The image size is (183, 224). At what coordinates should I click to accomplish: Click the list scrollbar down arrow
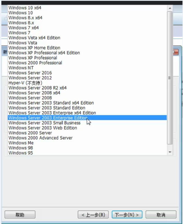coord(170,152)
